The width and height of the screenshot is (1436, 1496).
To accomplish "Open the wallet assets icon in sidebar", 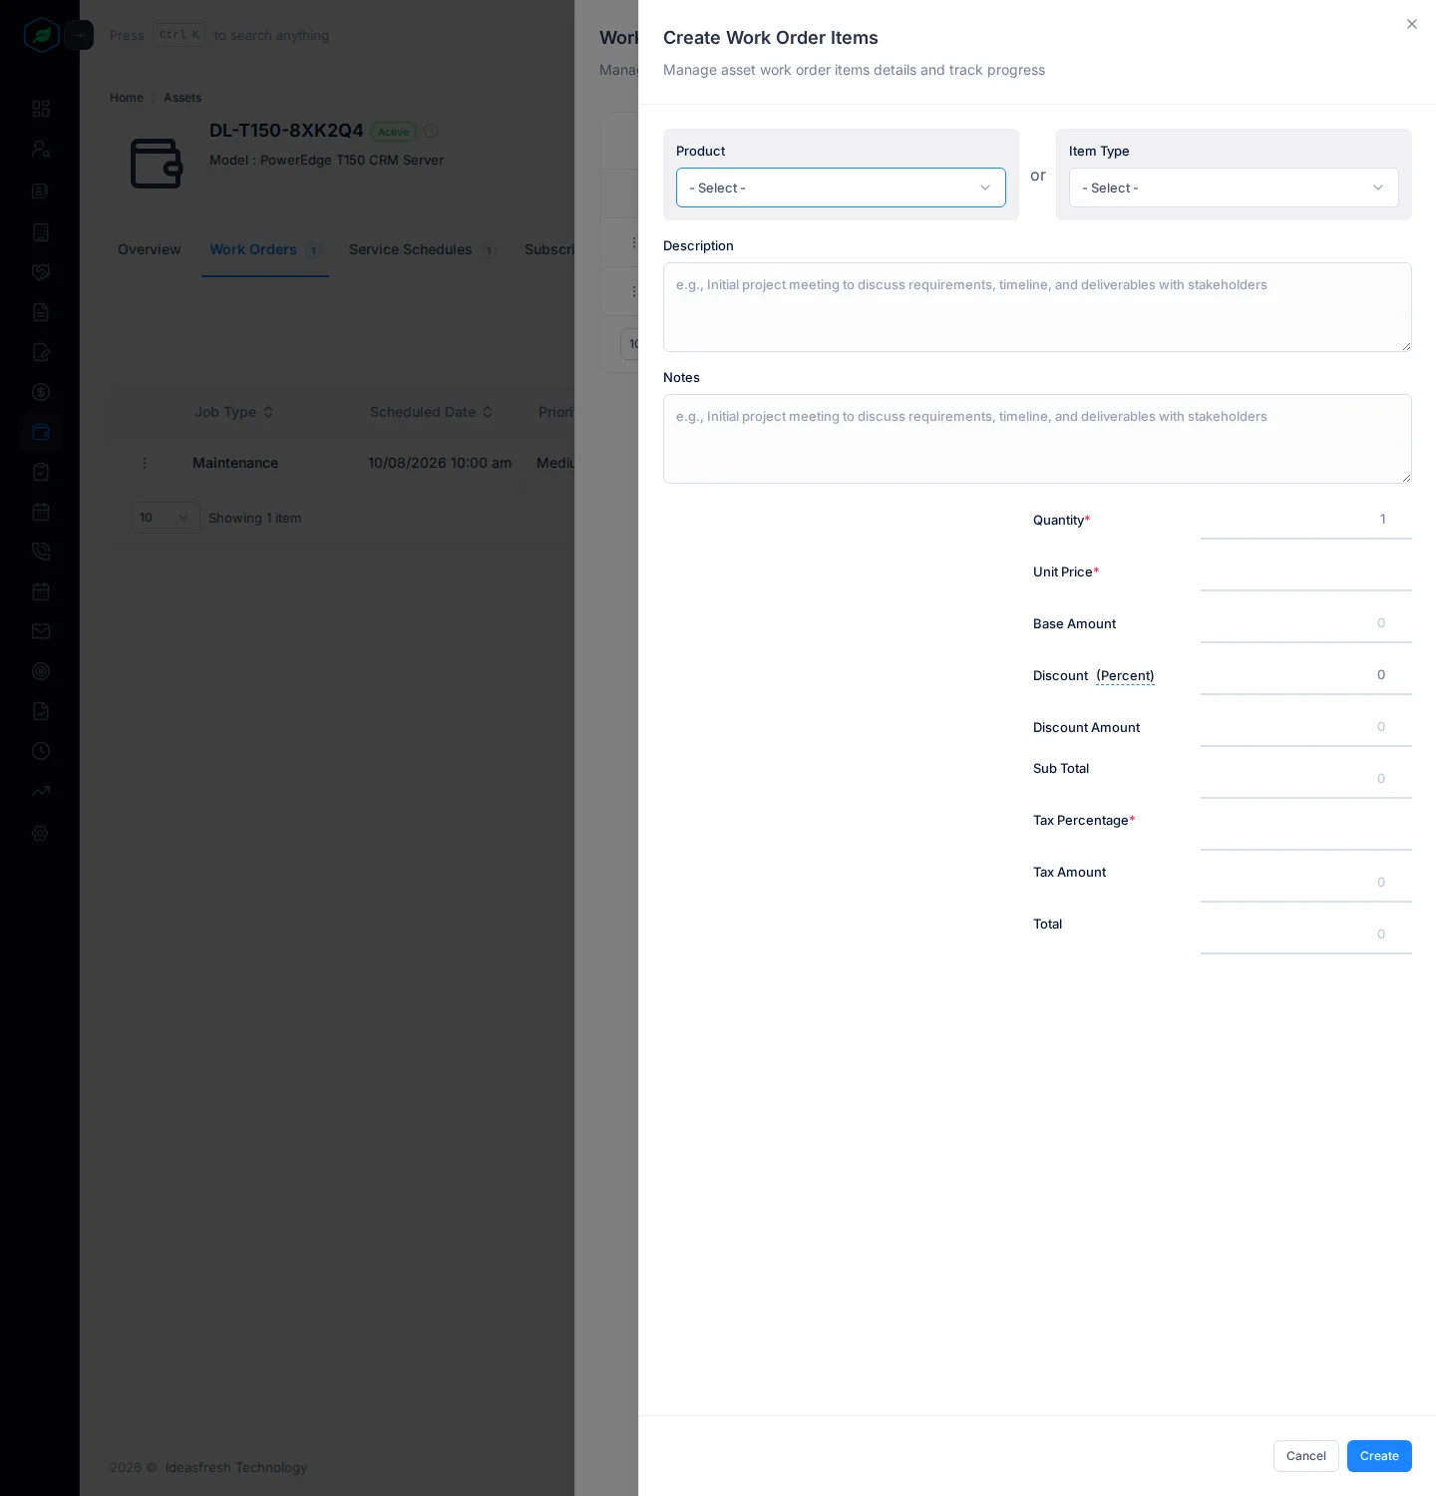I will pos(41,432).
